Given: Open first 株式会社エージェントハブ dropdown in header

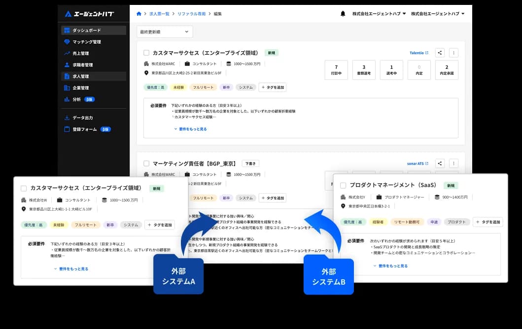Looking at the screenshot, I should point(379,14).
